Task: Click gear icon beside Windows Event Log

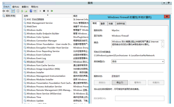Action: coord(25,58)
